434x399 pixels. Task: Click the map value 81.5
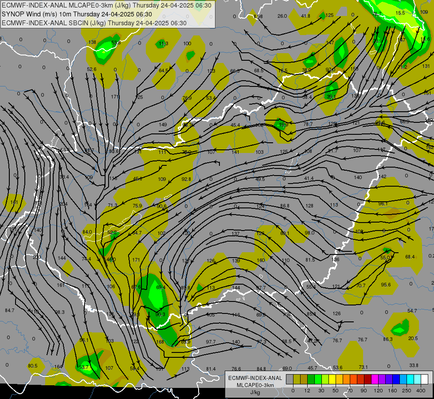tap(310, 260)
